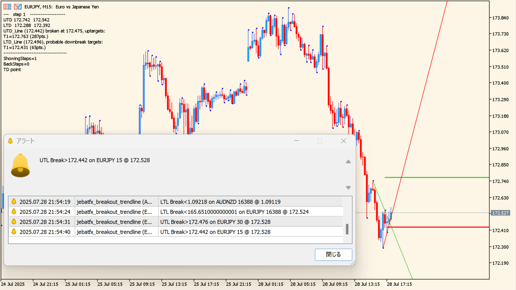Viewport: 516px width, 290px height.
Task: Click the large UTL Break>172.442 message at top of alert
Action: (95, 160)
